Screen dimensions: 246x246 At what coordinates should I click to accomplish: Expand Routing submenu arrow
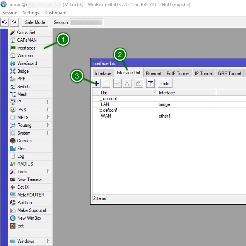[48, 125]
